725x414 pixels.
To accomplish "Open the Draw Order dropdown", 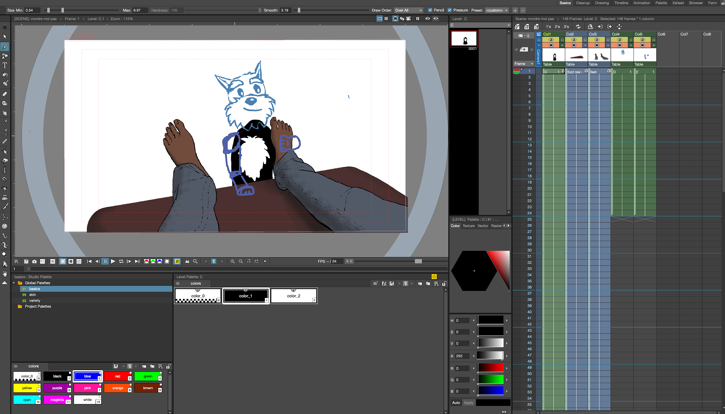I will 409,10.
